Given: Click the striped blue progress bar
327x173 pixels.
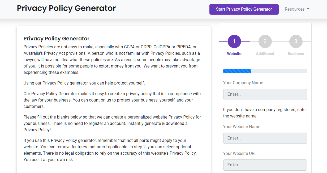Looking at the screenshot, I should tap(237, 71).
